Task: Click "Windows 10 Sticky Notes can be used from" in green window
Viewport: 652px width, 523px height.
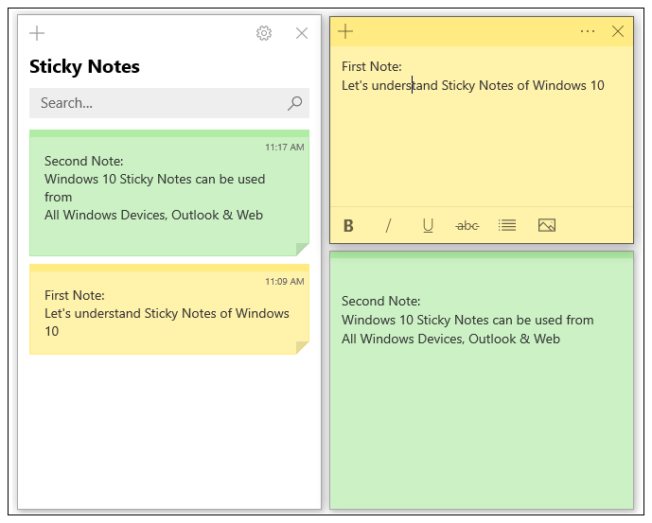Action: click(x=467, y=320)
